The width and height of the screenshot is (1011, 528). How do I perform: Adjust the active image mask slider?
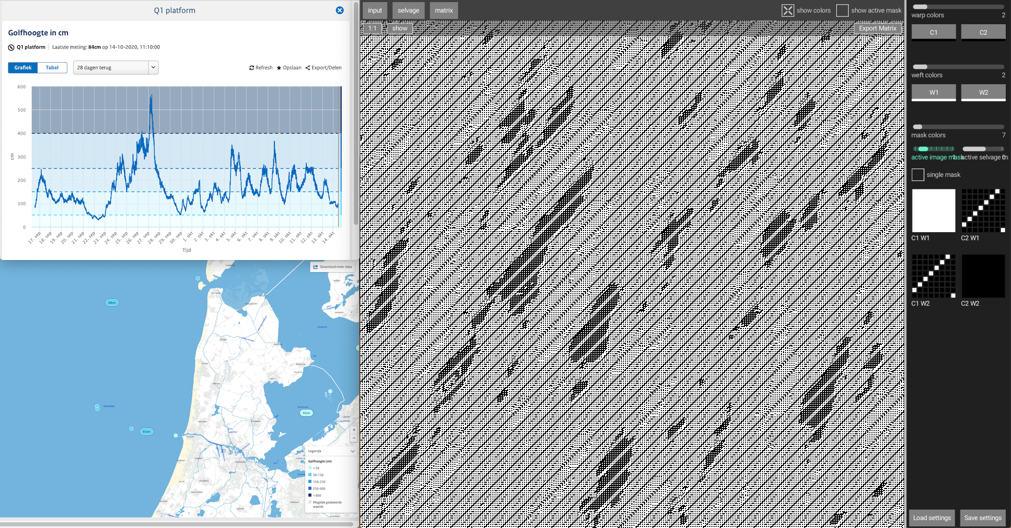click(x=934, y=149)
